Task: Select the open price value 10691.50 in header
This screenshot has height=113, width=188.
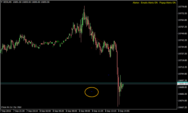Action: 17,2
